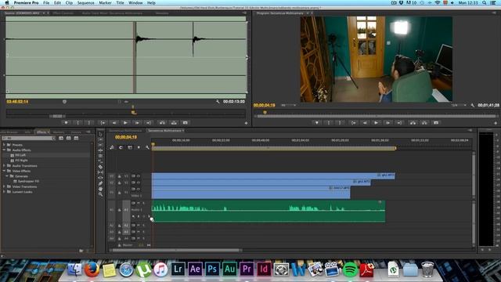Expand the Video Transitions folder

pos(4,186)
